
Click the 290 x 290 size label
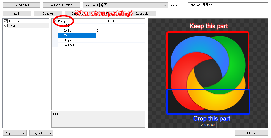click(208, 125)
